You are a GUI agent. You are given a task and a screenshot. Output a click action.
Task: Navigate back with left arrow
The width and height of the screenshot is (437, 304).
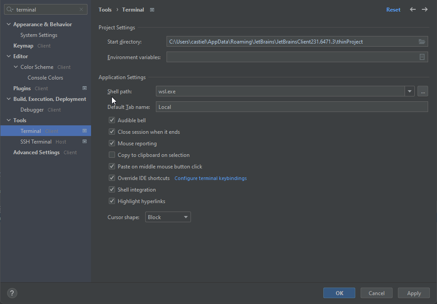(x=413, y=9)
